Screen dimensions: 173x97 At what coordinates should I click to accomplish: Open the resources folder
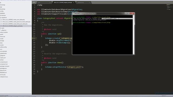(x=2, y=37)
